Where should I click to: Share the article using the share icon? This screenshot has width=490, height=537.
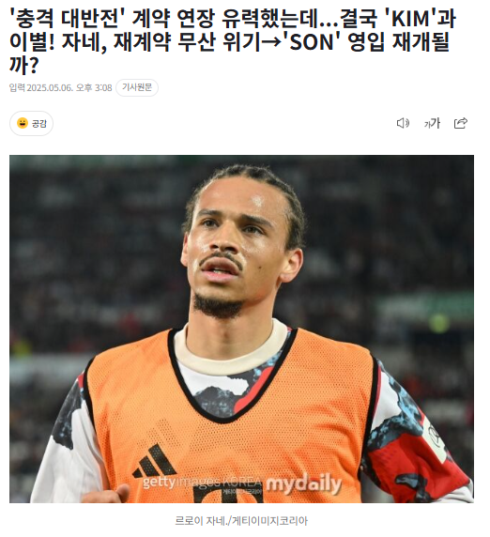(x=461, y=123)
